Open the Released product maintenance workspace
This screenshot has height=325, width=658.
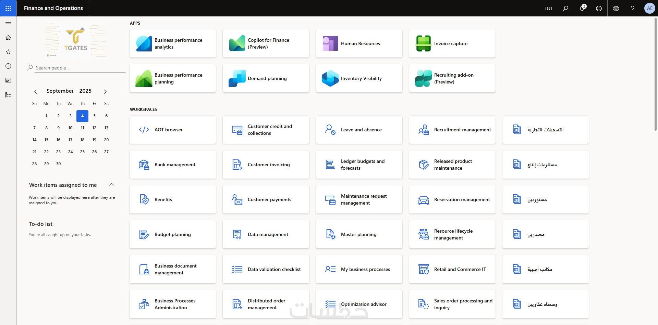pos(452,165)
